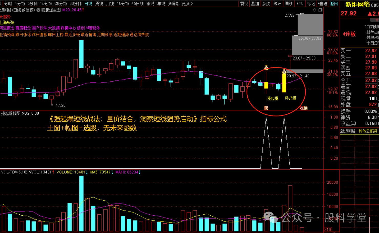Click the 预 marker icon below the chart

point(266,108)
